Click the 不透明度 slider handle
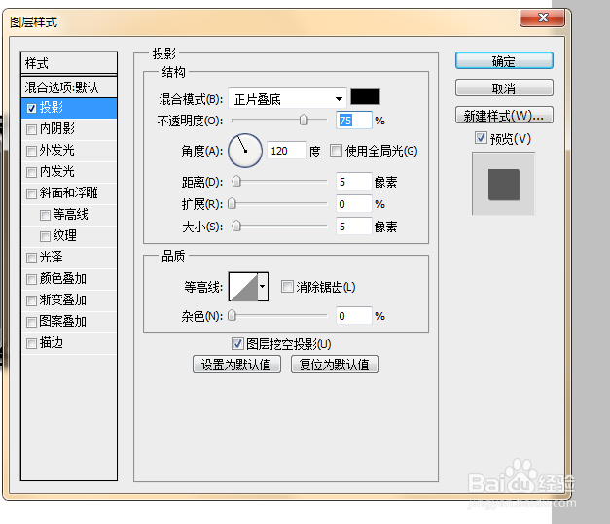Image resolution: width=610 pixels, height=524 pixels. 304,121
